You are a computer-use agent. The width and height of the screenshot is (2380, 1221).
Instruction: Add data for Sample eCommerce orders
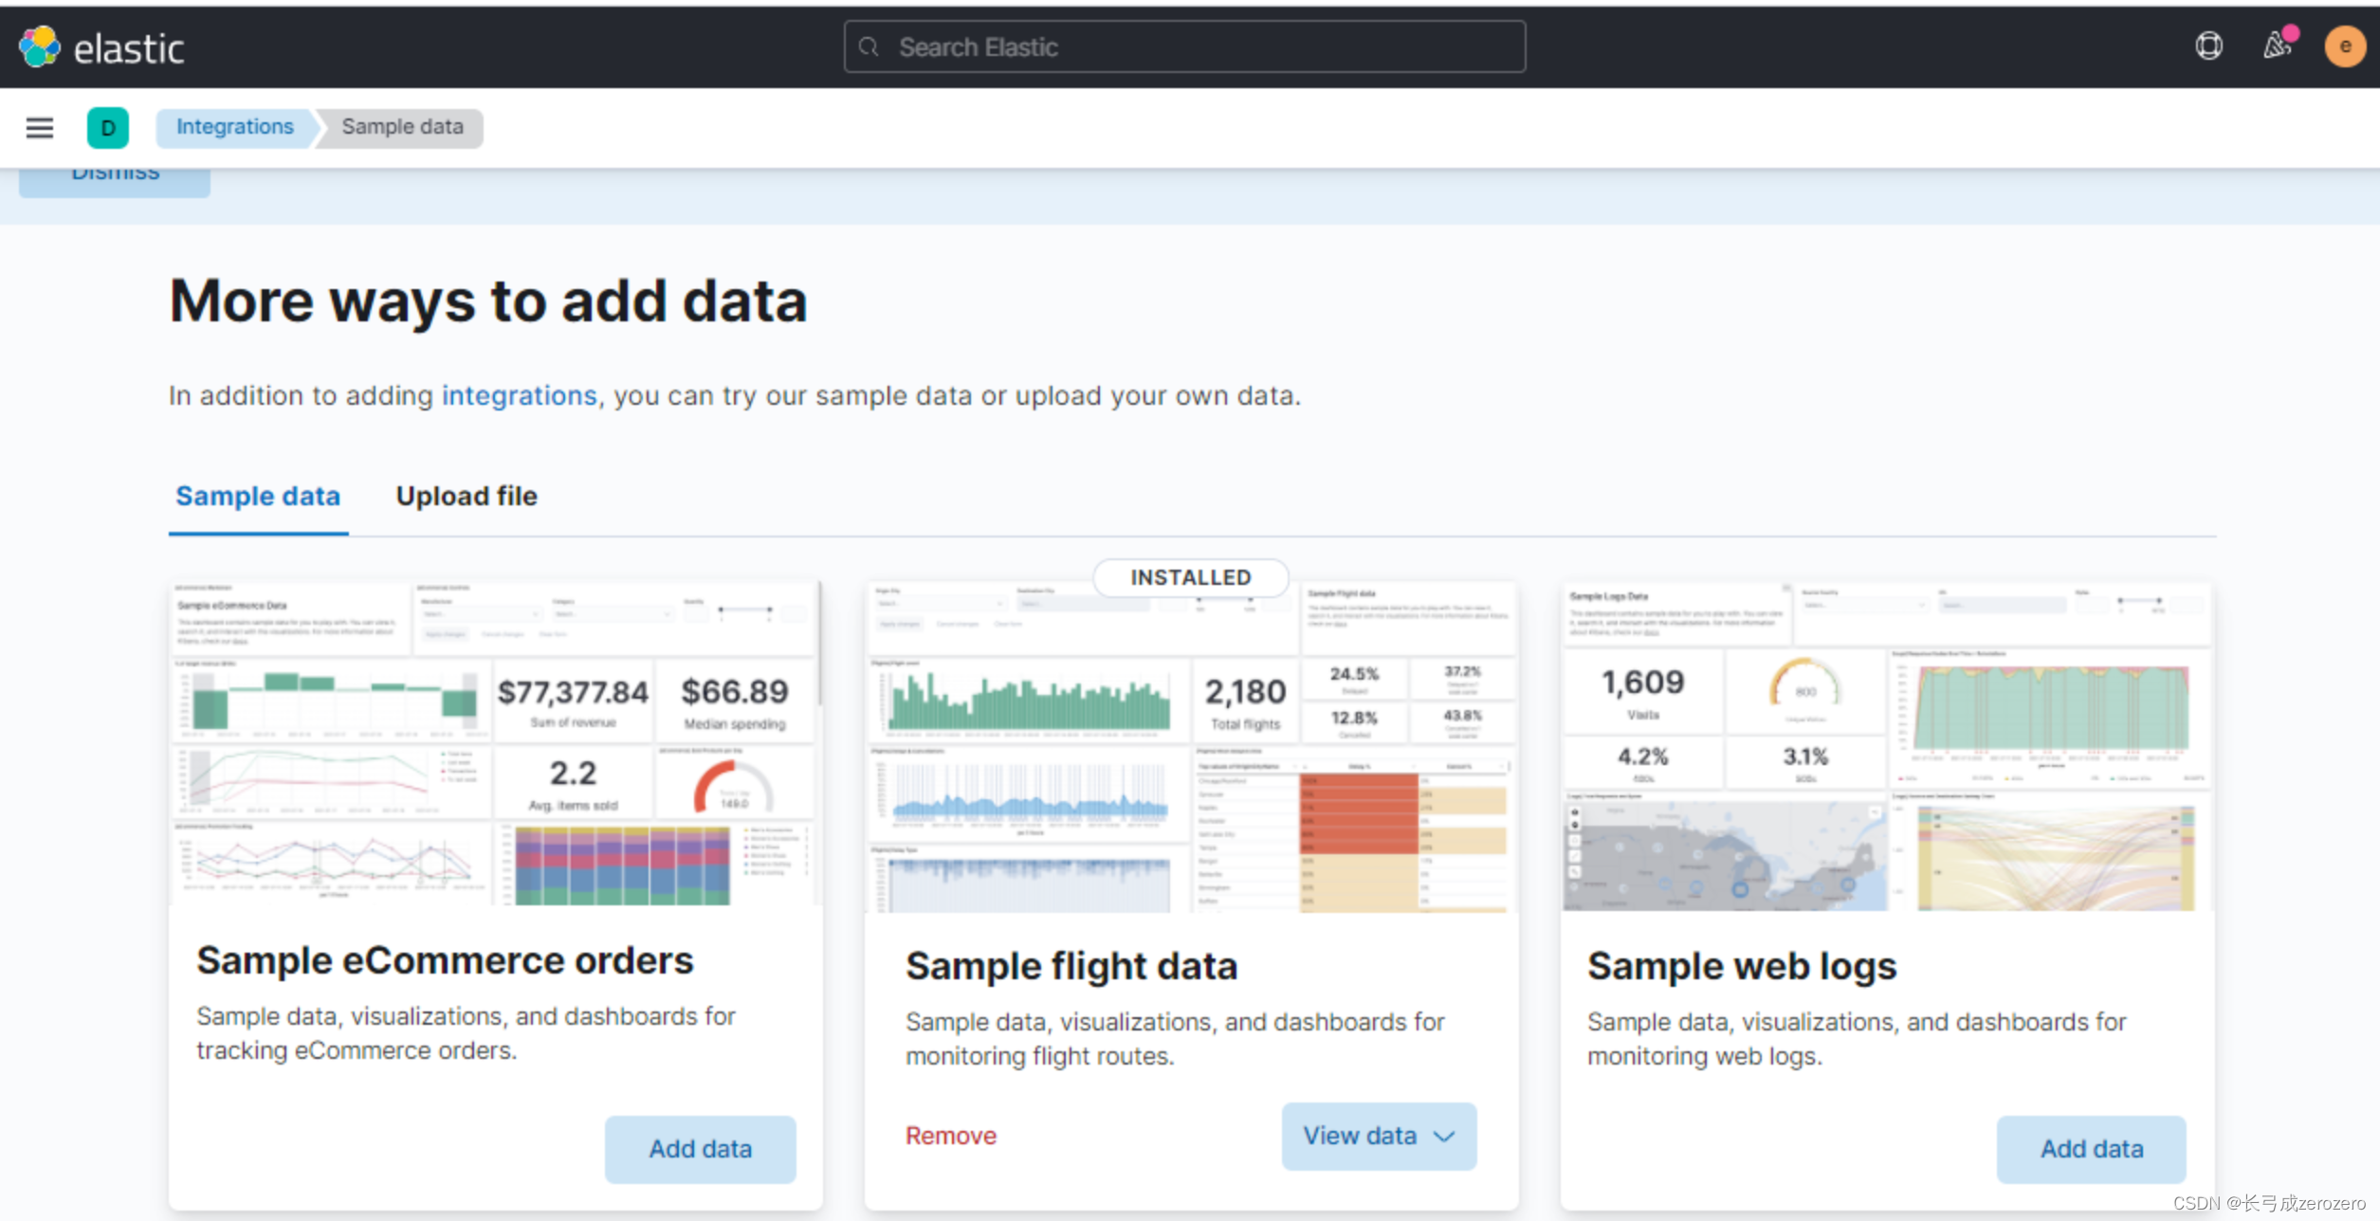click(700, 1149)
